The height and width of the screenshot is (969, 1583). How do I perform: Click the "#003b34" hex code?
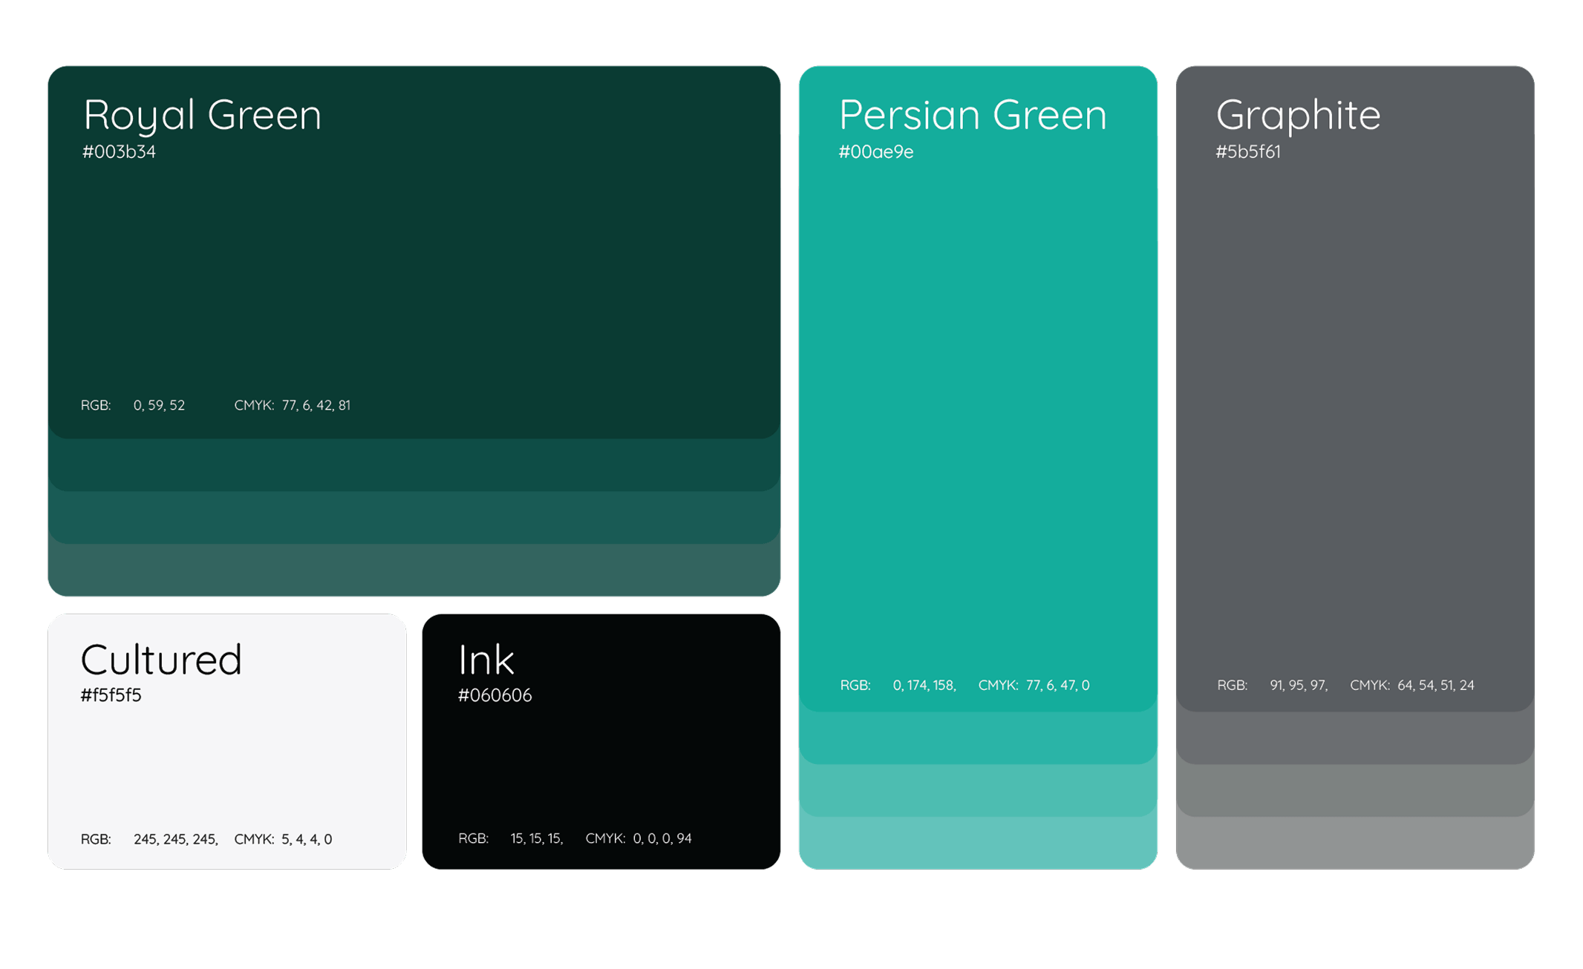click(119, 152)
